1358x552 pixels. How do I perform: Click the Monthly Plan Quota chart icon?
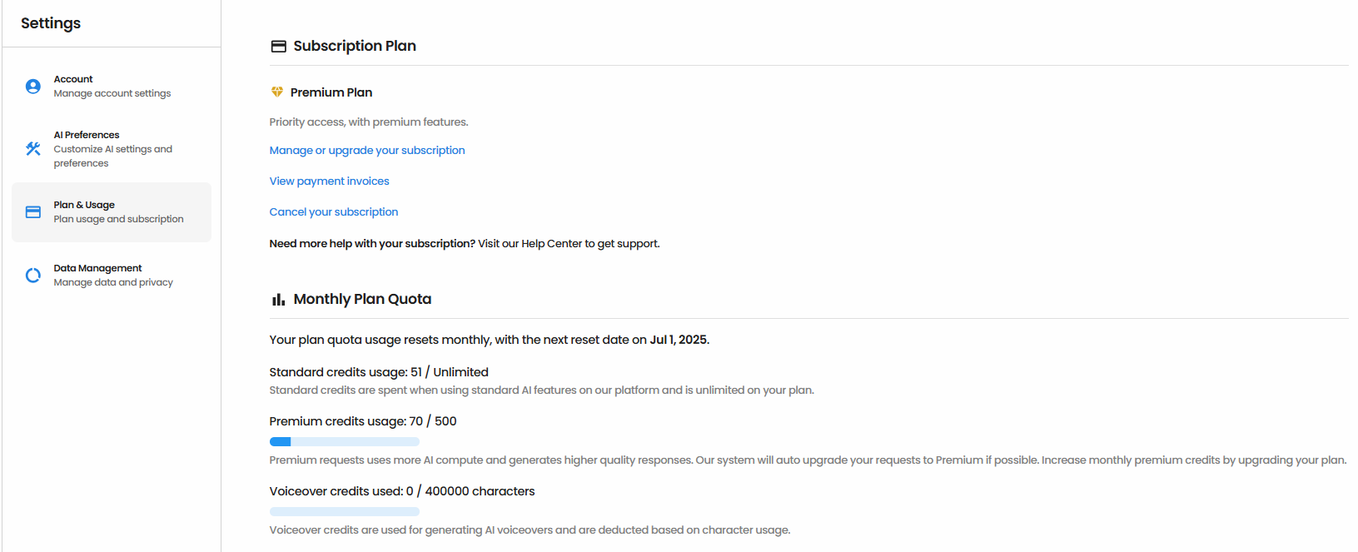pos(277,298)
